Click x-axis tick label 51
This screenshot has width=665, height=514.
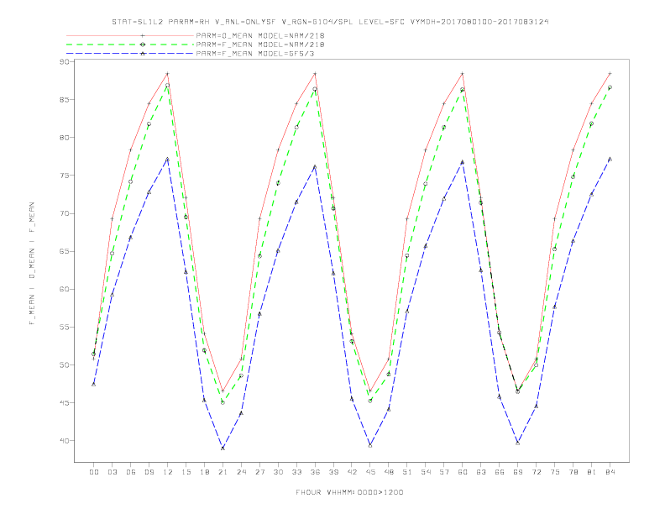tap(407, 472)
